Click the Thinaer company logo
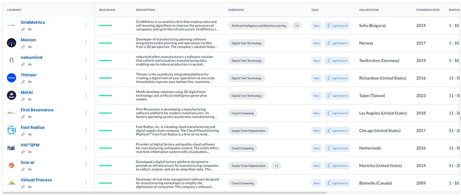461x196 pixels. coord(12,78)
